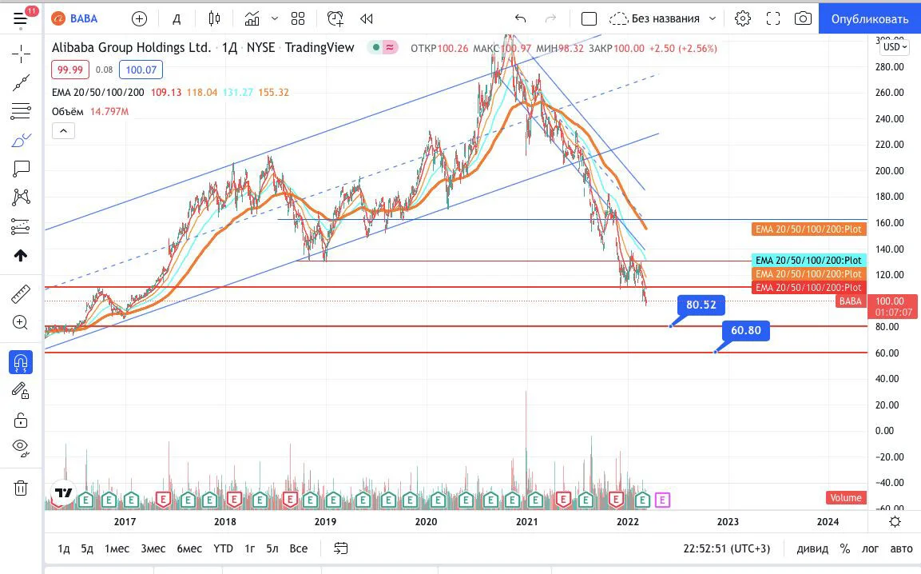Open chart settings gear
The width and height of the screenshot is (921, 574).
pos(742,19)
